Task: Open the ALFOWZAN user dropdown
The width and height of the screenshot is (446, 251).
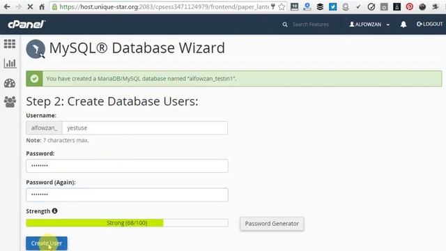Action: [369, 24]
